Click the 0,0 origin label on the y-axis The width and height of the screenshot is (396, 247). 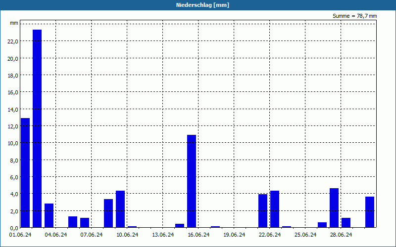click(x=14, y=228)
